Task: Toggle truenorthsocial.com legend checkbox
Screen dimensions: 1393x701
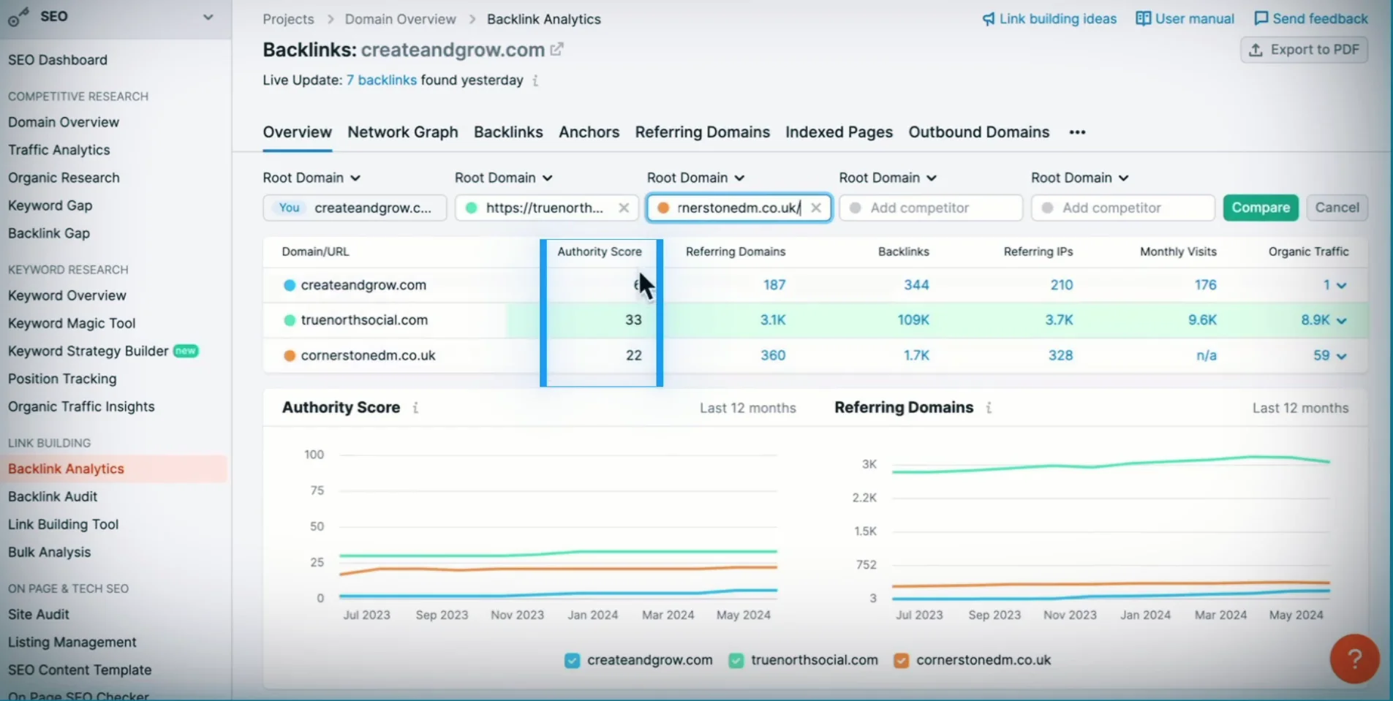Action: point(736,661)
